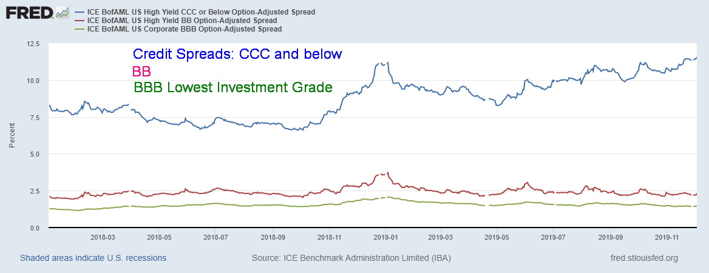Click the FRED logo
Viewport: 709px width, 273px height.
pyautogui.click(x=28, y=13)
